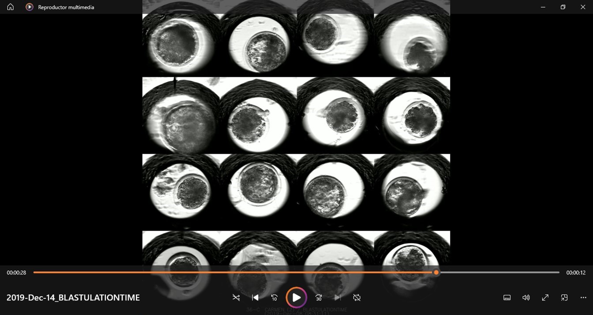Viewport: 593px width, 315px height.
Task: Click the elapsed time 00:00:28
Action: click(x=16, y=273)
